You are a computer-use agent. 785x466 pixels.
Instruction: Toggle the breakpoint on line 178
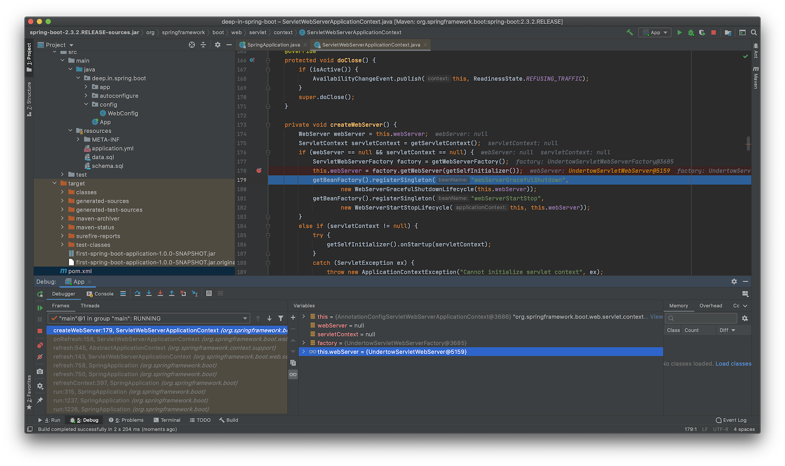(259, 171)
